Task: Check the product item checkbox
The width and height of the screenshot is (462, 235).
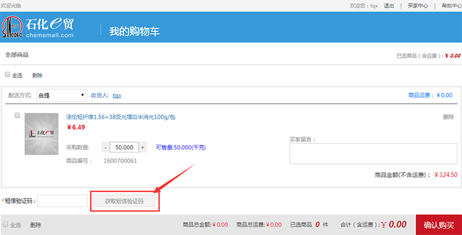Action: point(17,116)
